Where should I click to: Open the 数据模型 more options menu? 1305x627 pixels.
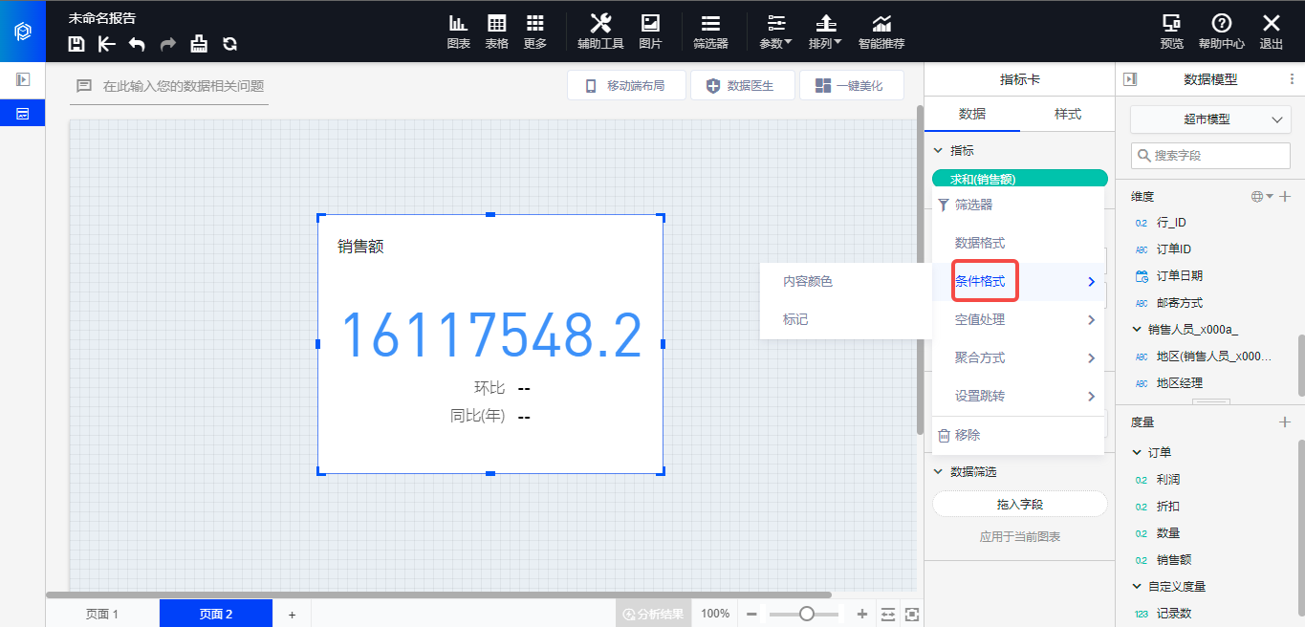click(1293, 79)
